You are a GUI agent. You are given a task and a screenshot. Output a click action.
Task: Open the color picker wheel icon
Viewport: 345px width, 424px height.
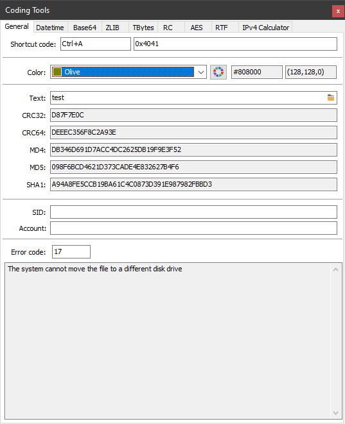click(x=218, y=72)
